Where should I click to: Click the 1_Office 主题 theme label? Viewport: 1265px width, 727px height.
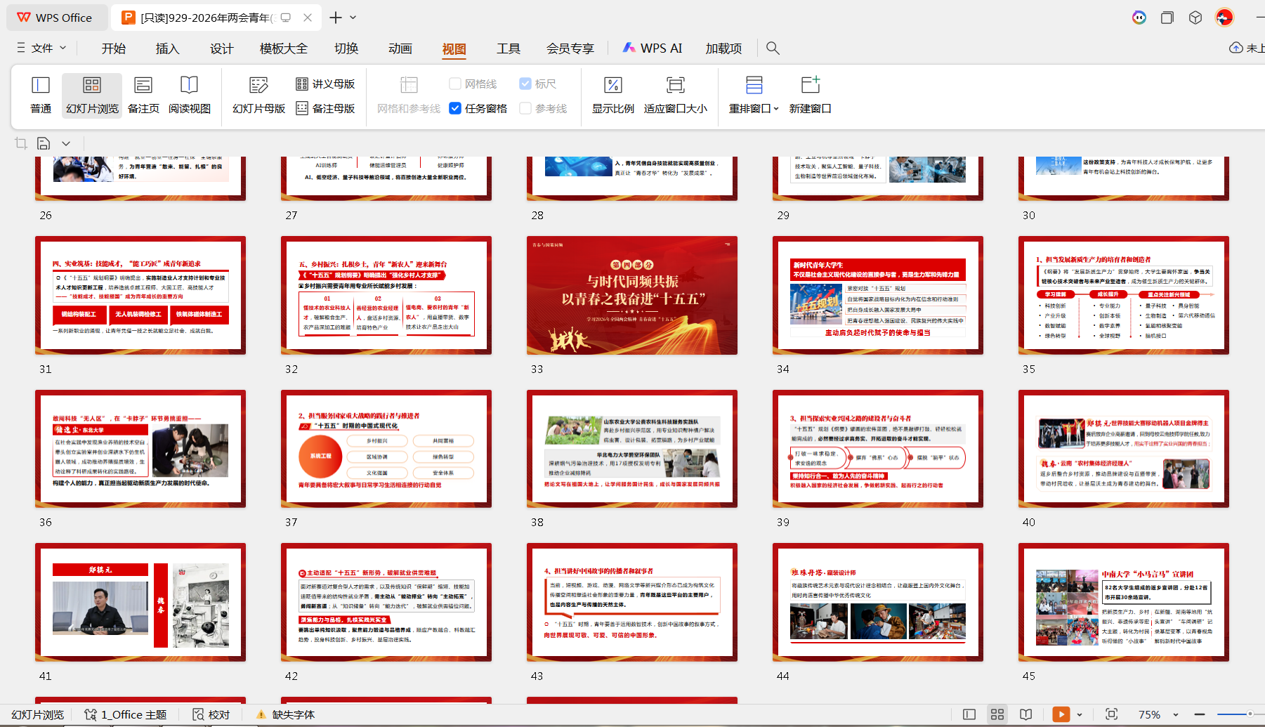(126, 714)
